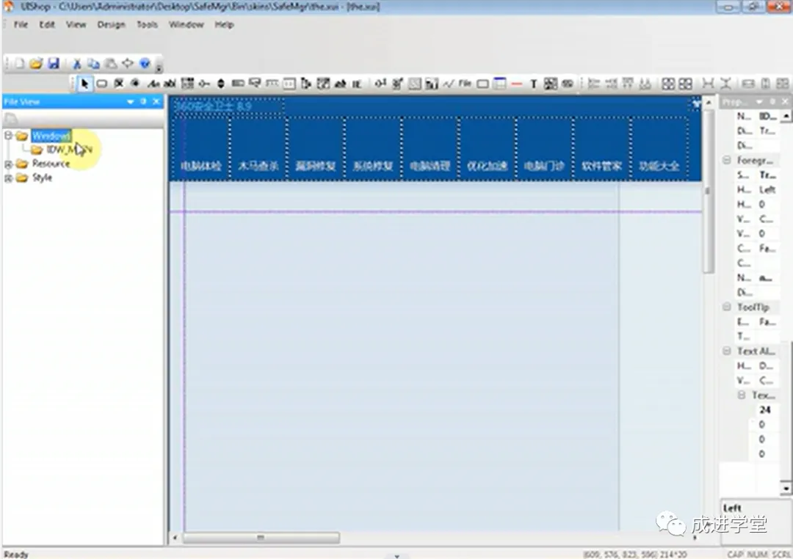Select the 'abl' edit box tool

pos(170,84)
